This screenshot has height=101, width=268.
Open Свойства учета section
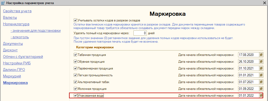point(17,11)
